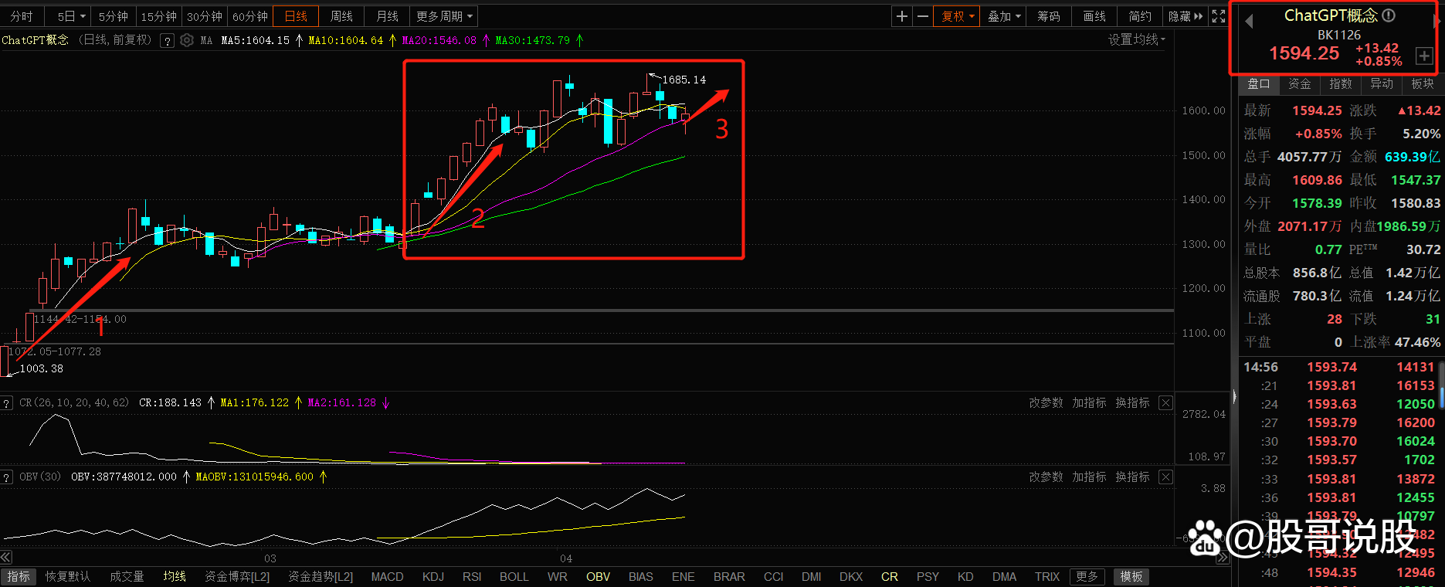Click 恢复默认 restore defaults
The image size is (1445, 587).
(68, 577)
